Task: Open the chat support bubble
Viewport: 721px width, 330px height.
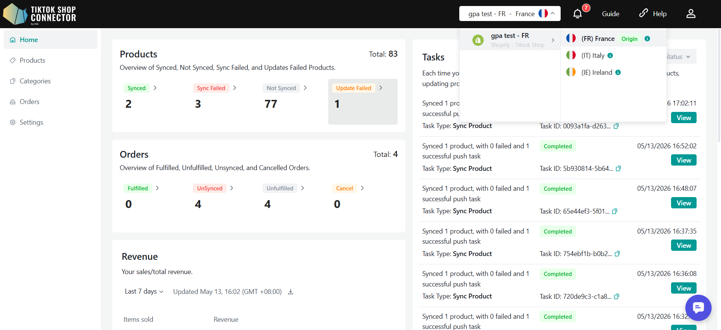Action: pos(698,308)
